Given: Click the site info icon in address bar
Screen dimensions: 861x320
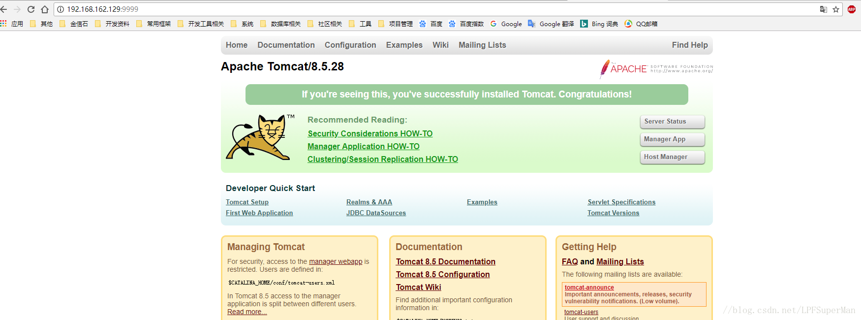Looking at the screenshot, I should 61,9.
